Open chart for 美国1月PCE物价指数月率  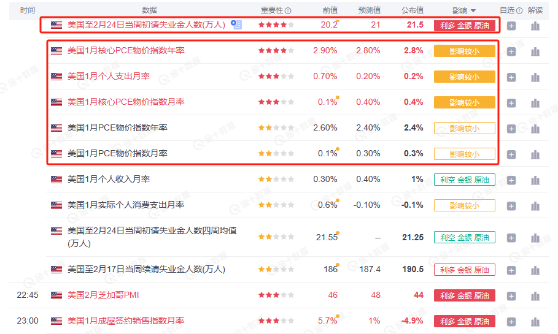pyautogui.click(x=535, y=154)
